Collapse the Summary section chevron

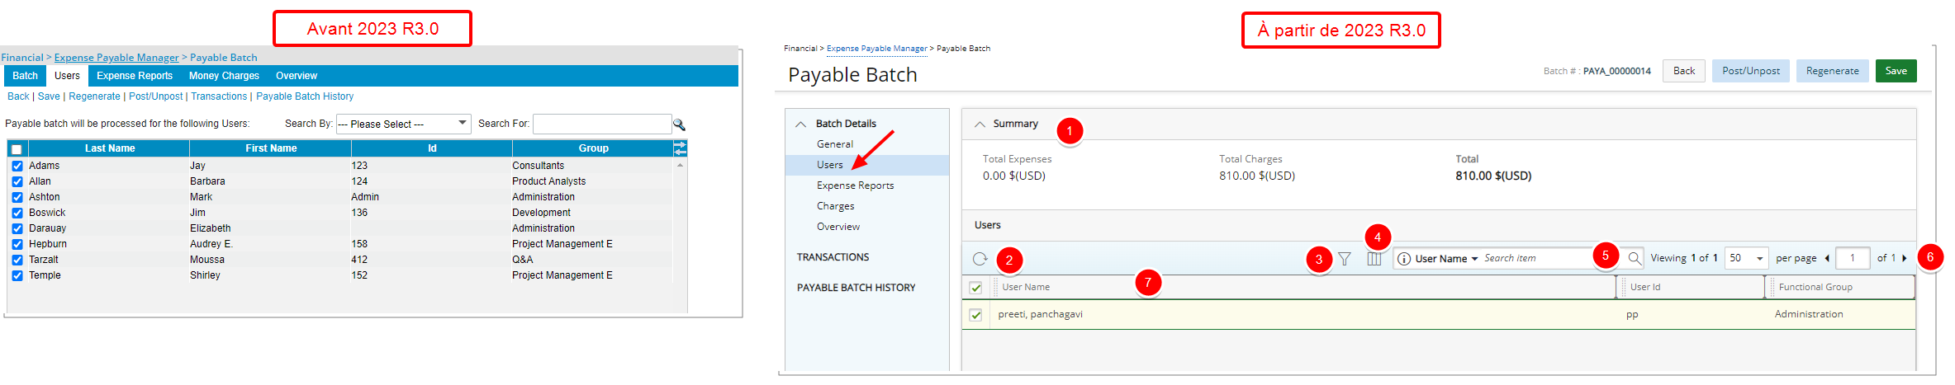(980, 124)
